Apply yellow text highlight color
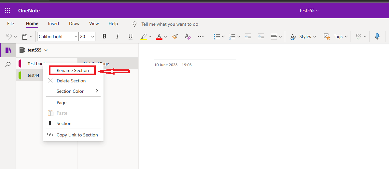389x169 pixels. coord(144,37)
